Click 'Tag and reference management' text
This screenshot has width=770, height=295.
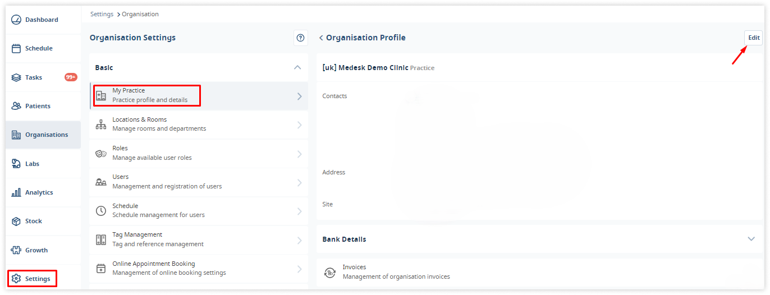pyautogui.click(x=158, y=245)
